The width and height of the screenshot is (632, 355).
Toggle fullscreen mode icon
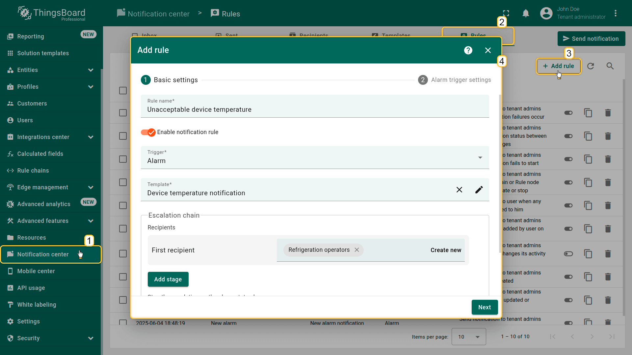(506, 13)
